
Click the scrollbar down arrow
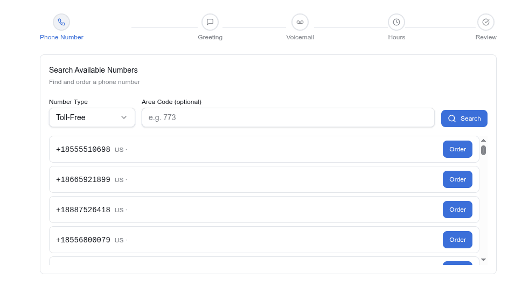[483, 260]
